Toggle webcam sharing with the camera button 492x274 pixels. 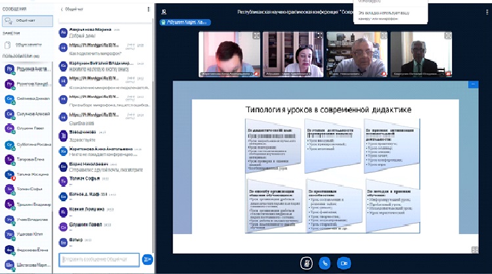[x=343, y=262]
